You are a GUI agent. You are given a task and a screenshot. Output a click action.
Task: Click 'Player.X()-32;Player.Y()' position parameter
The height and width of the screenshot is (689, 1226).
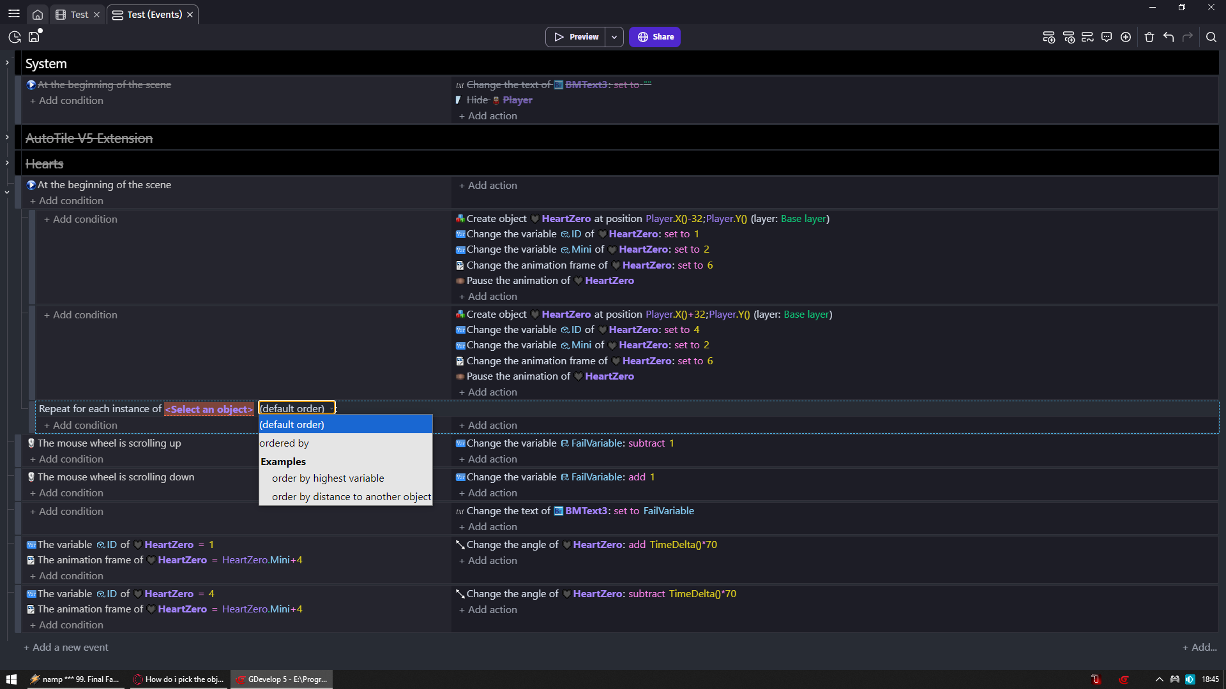(x=696, y=219)
